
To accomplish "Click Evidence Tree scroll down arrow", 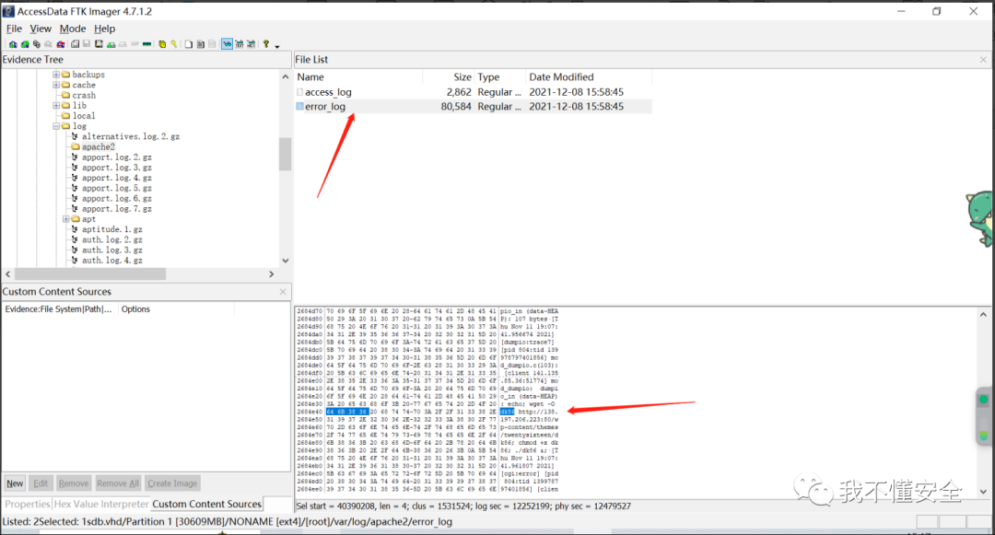I will [x=286, y=261].
